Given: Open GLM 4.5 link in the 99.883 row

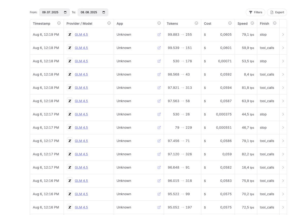Looking at the screenshot, I should click(x=81, y=35).
